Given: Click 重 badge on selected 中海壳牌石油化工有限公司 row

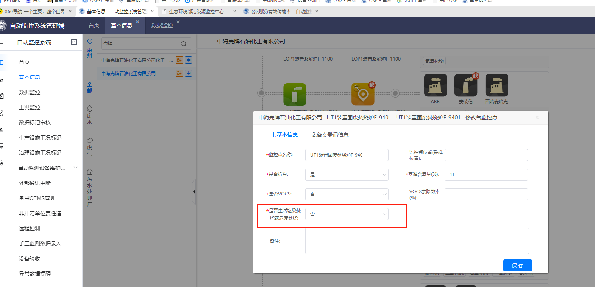Looking at the screenshot, I should (188, 73).
